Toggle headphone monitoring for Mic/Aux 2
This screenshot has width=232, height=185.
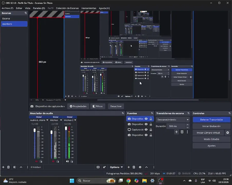coord(72,161)
